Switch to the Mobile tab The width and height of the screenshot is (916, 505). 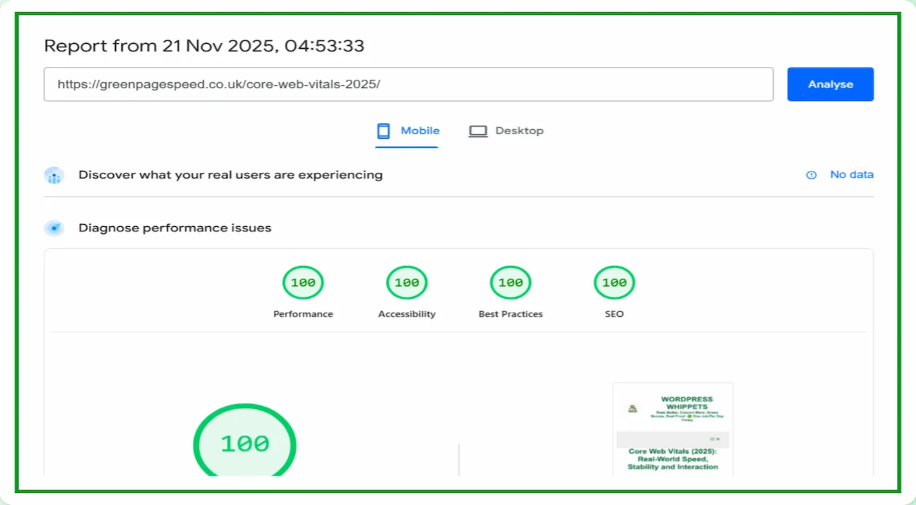tap(420, 131)
